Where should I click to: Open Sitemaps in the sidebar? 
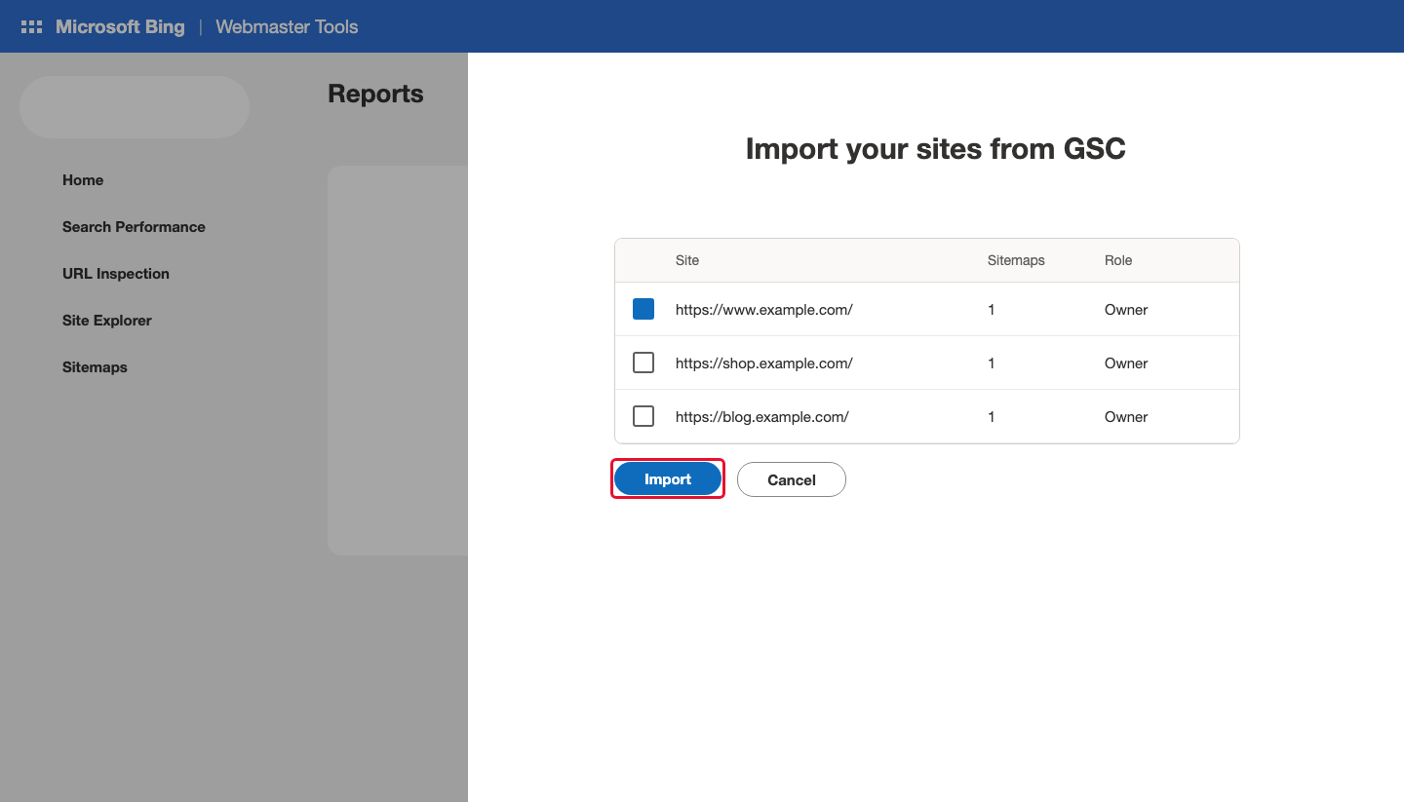95,367
